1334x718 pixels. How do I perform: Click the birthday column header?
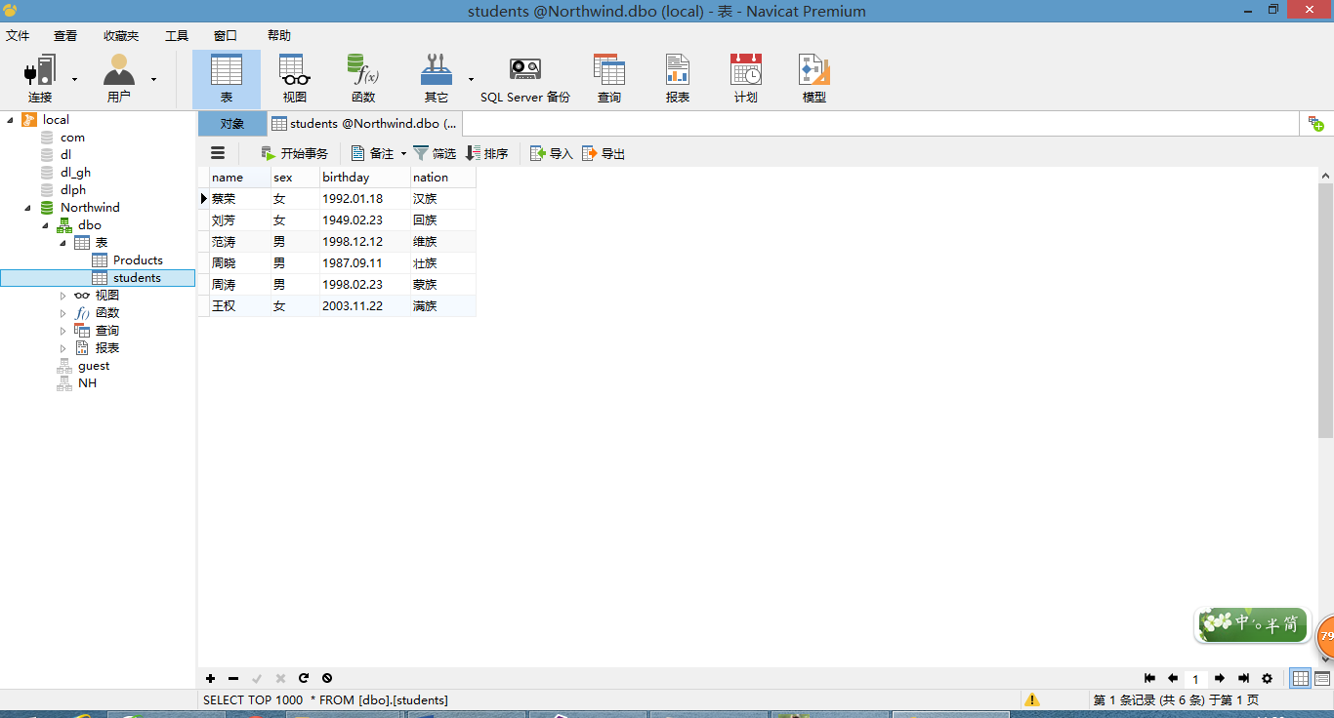[365, 178]
